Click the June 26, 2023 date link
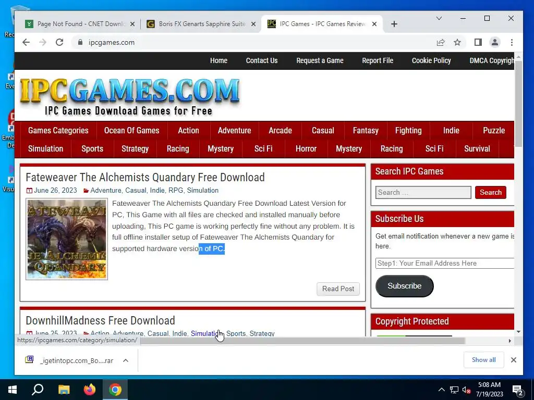Image resolution: width=534 pixels, height=400 pixels. click(55, 190)
